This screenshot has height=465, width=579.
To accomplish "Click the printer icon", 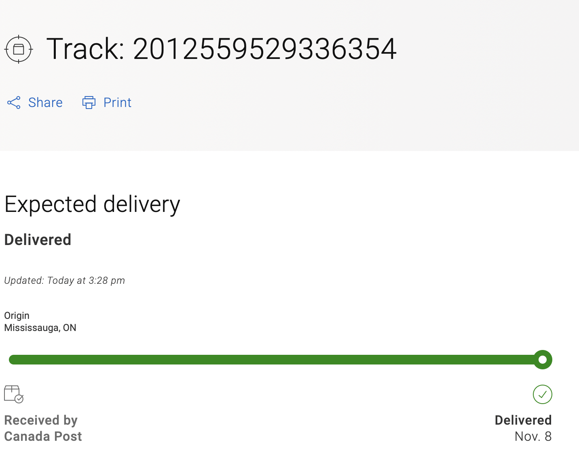I will 89,103.
